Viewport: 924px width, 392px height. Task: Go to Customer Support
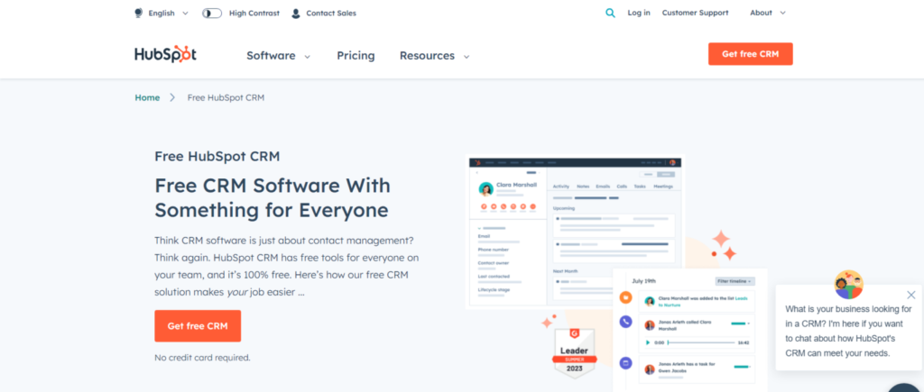pyautogui.click(x=696, y=13)
